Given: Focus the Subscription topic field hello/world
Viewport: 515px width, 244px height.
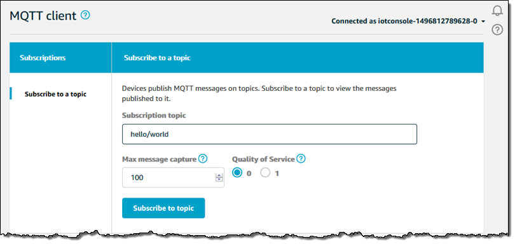Looking at the screenshot, I should click(270, 134).
